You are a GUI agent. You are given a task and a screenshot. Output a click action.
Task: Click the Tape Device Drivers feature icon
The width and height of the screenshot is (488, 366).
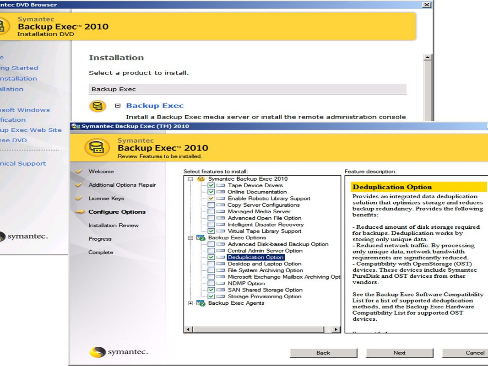click(221, 185)
